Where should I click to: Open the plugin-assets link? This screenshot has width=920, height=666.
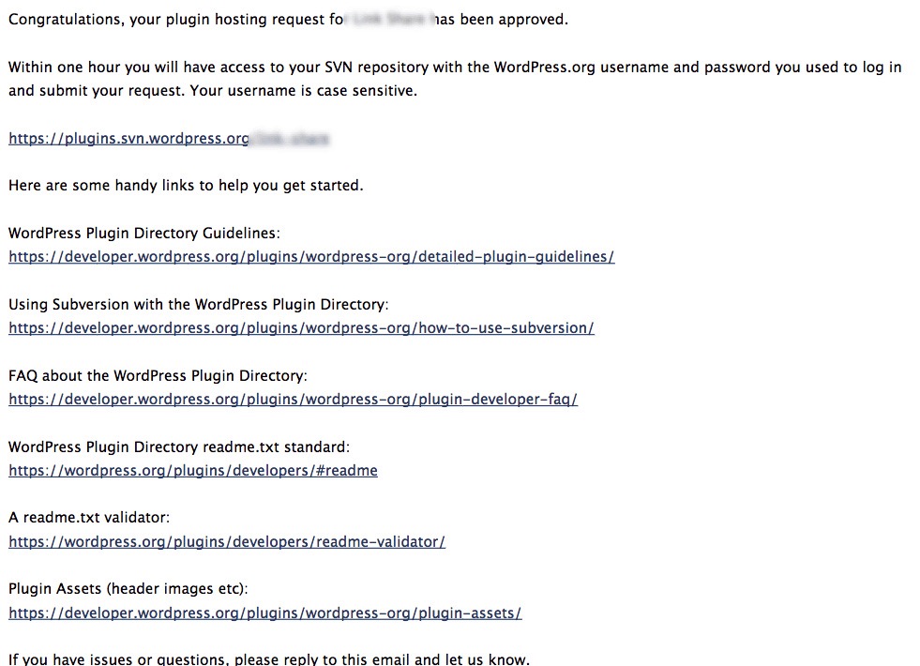point(264,613)
